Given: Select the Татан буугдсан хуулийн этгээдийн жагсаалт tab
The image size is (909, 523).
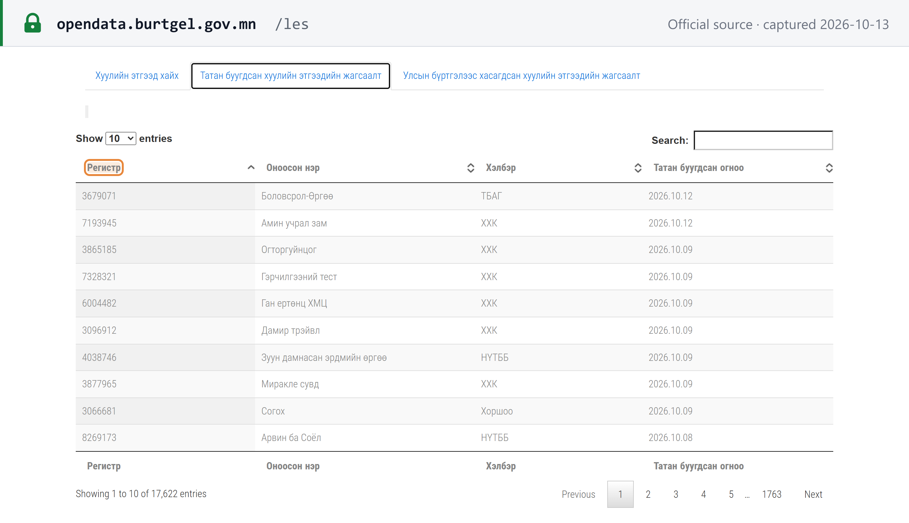Looking at the screenshot, I should pos(290,75).
